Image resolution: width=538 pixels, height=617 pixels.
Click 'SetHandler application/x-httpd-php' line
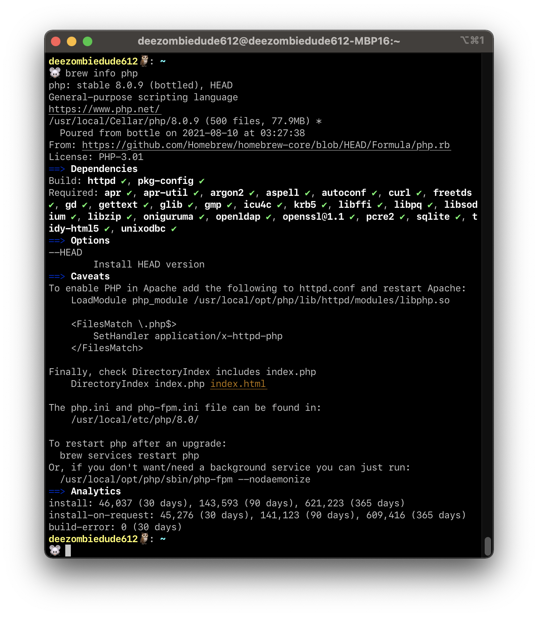click(x=188, y=336)
